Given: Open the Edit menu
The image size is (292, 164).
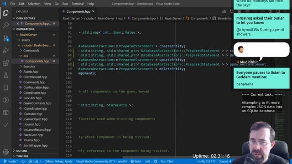Looking at the screenshot, I should (x=21, y=4).
